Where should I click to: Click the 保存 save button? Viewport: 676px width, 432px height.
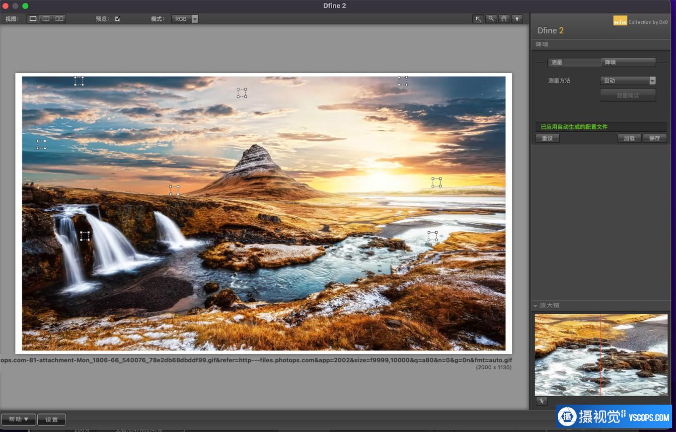(655, 138)
